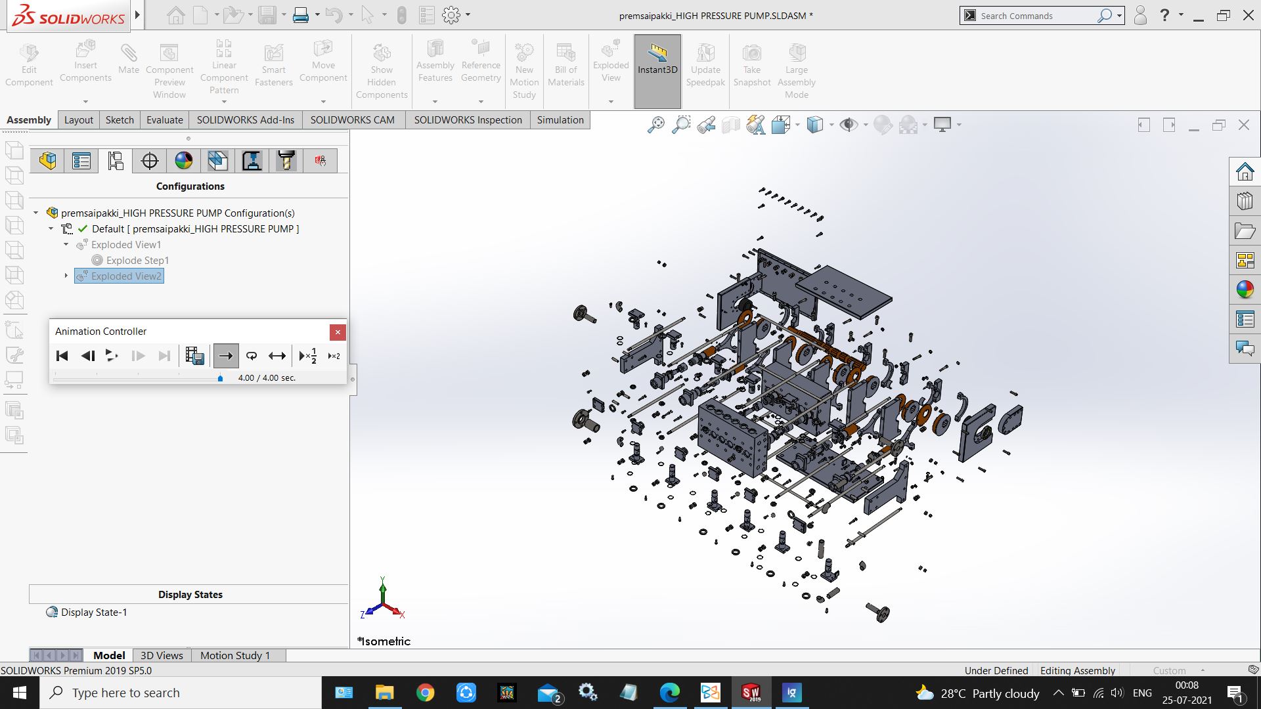Toggle fast play double speed
Viewport: 1261px width, 709px height.
(x=334, y=356)
